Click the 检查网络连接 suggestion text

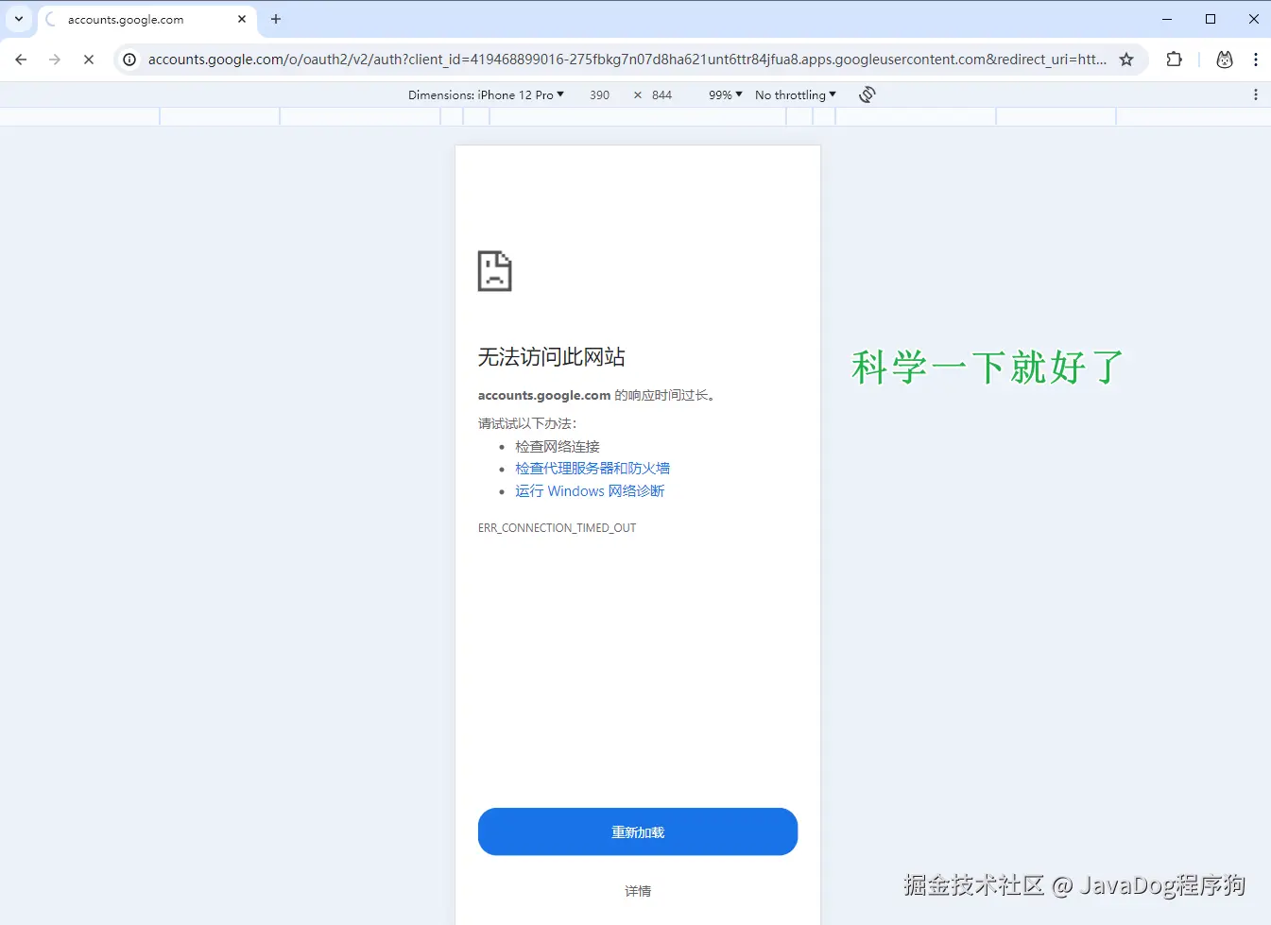click(x=558, y=447)
